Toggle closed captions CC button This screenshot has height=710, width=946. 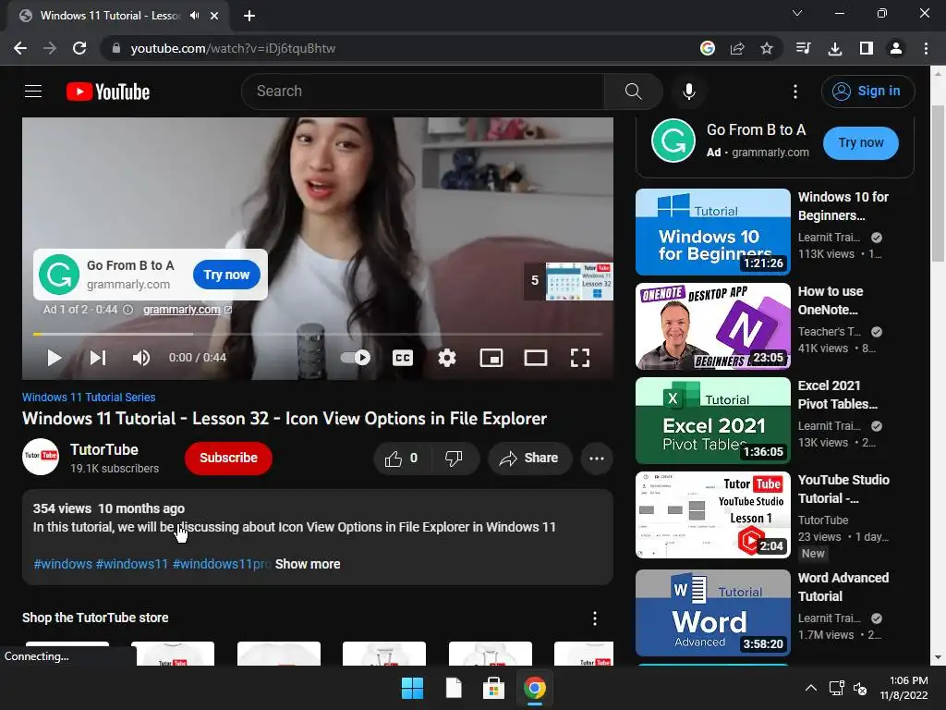tap(403, 358)
